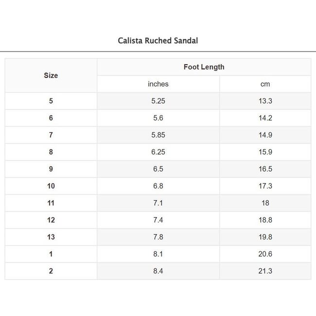Screen dimensions: 316x316
Task: Click the Calista Ruched Sandal title
Action: coord(158,40)
